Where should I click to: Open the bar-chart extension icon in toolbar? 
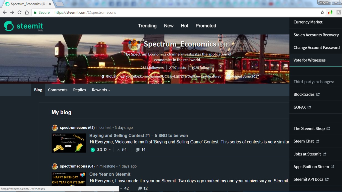click(x=330, y=12)
